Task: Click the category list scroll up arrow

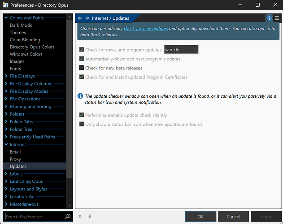Action: pos(70,17)
